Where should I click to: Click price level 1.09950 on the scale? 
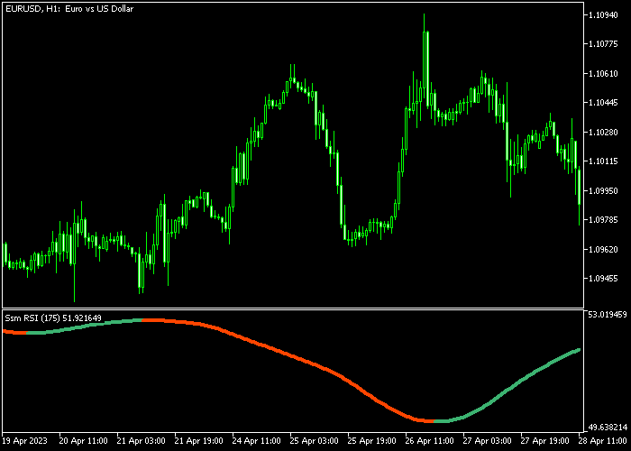coord(603,190)
